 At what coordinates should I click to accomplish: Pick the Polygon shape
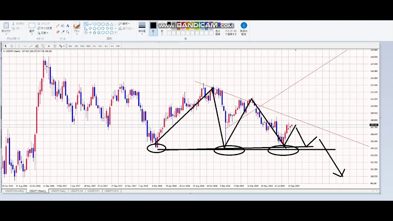click(107, 24)
